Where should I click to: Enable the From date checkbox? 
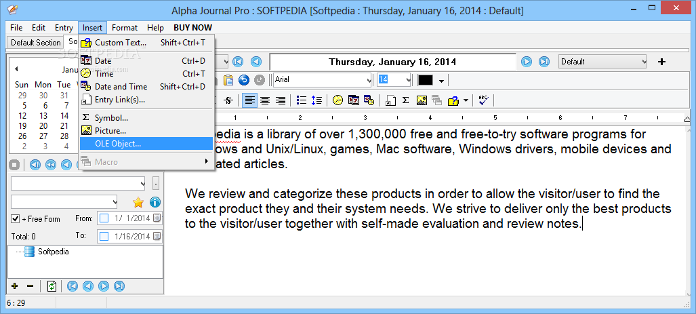[x=104, y=218]
